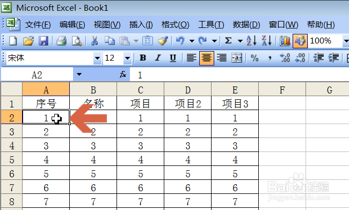Open the zoom 100% dropdown
The width and height of the screenshot is (349, 210).
click(x=346, y=41)
